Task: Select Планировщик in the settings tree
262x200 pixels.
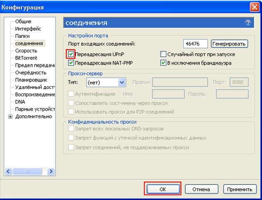Action: (x=31, y=80)
